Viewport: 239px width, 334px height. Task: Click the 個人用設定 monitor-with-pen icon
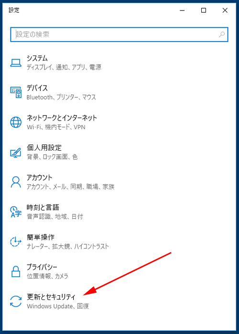point(16,153)
